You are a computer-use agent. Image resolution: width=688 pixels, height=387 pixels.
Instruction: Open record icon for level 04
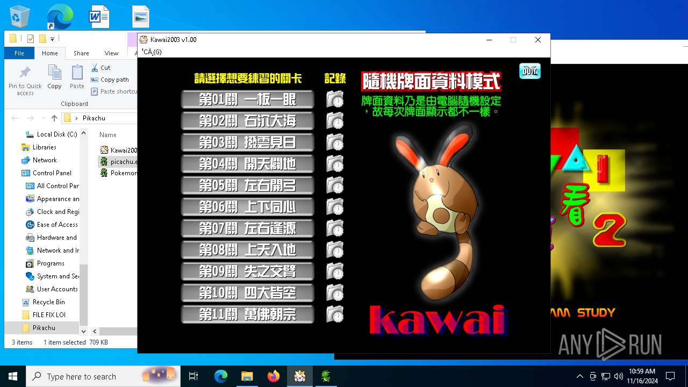click(x=335, y=164)
